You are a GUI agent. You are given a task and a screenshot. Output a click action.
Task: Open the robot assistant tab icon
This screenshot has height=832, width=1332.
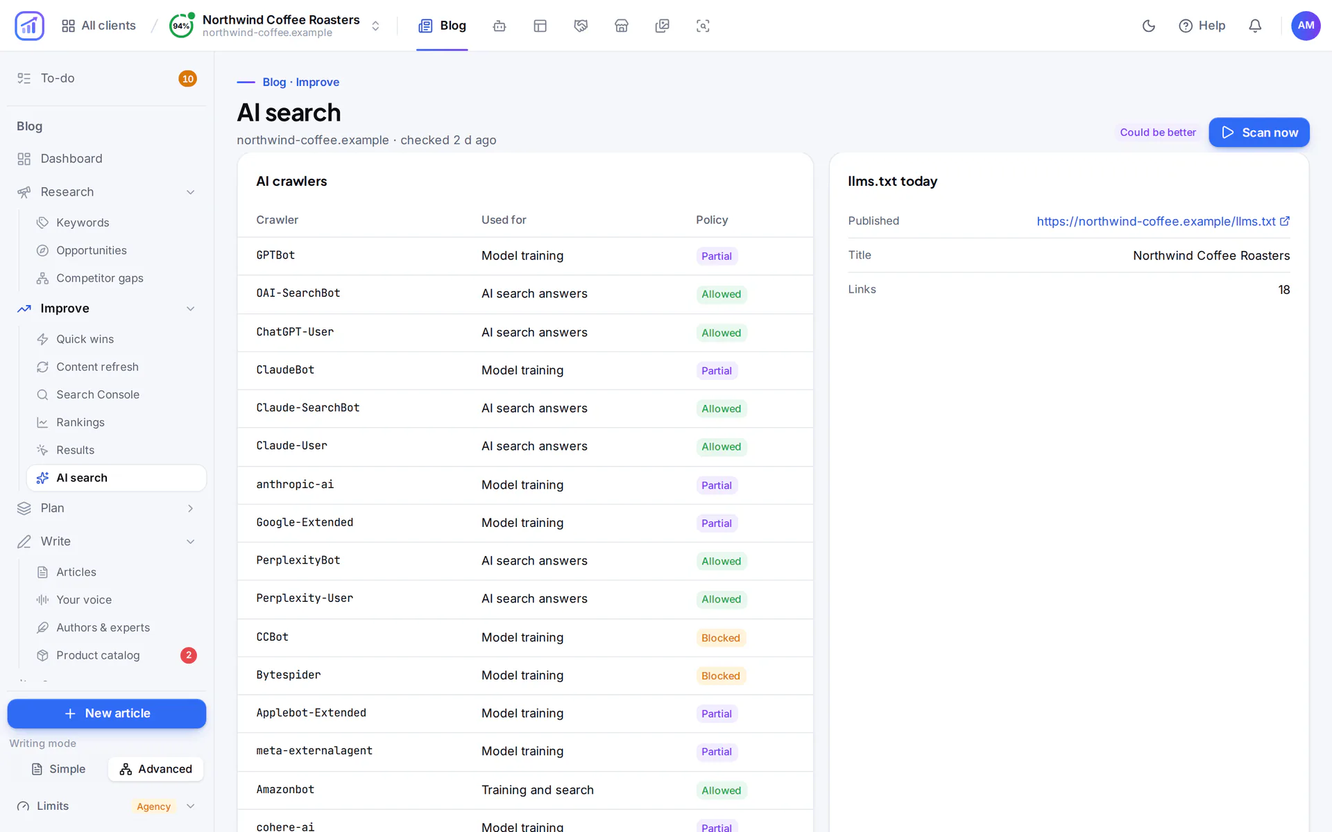[x=499, y=26]
